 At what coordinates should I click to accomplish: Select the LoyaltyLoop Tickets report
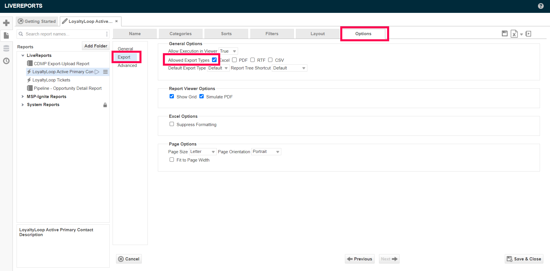pyautogui.click(x=51, y=80)
